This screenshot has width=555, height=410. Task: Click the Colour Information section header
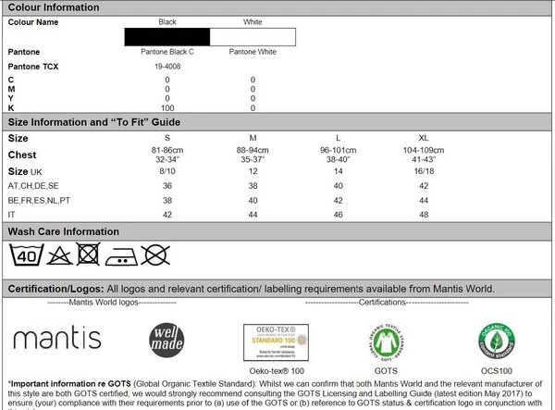[54, 6]
